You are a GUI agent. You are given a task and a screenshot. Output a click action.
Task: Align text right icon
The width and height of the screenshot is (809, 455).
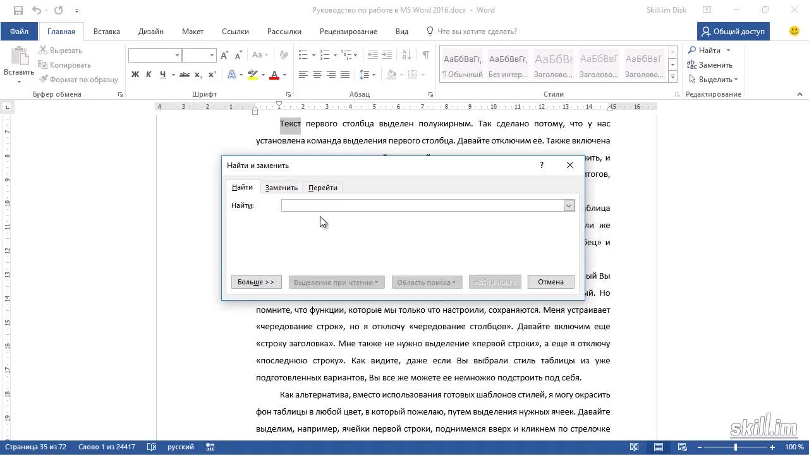pyautogui.click(x=331, y=75)
